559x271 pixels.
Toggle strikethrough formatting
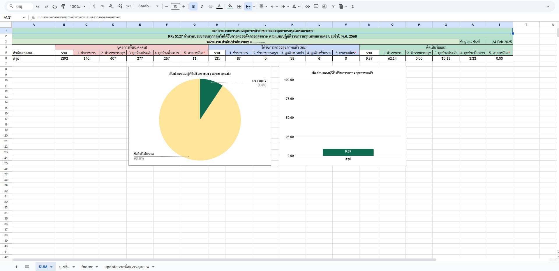(211, 6)
